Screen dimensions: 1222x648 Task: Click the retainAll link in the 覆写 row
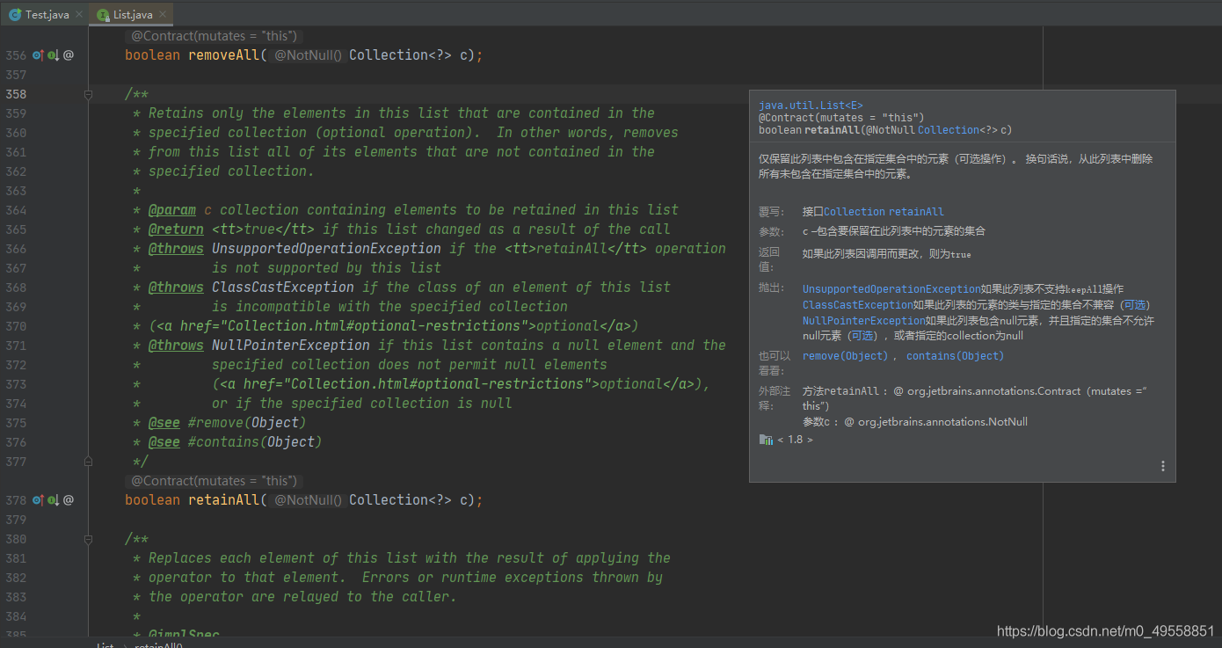[916, 212]
